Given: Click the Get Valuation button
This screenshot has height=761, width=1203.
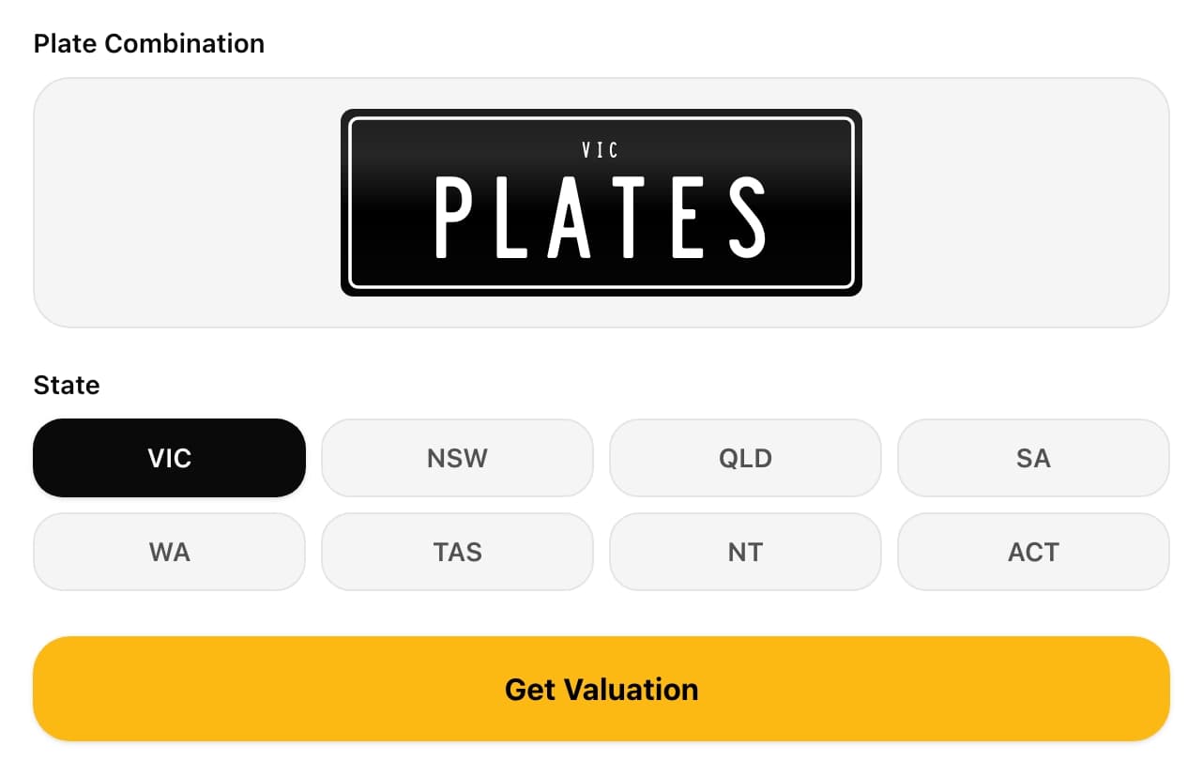Looking at the screenshot, I should pos(601,688).
